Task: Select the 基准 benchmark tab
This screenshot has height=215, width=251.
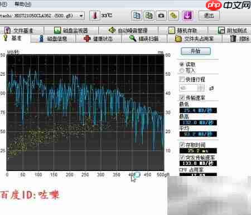Action: click(x=15, y=38)
